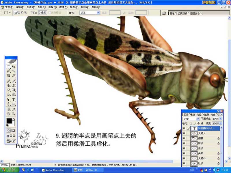Open the opacity (不透明度) slider arrow

click(221, 119)
